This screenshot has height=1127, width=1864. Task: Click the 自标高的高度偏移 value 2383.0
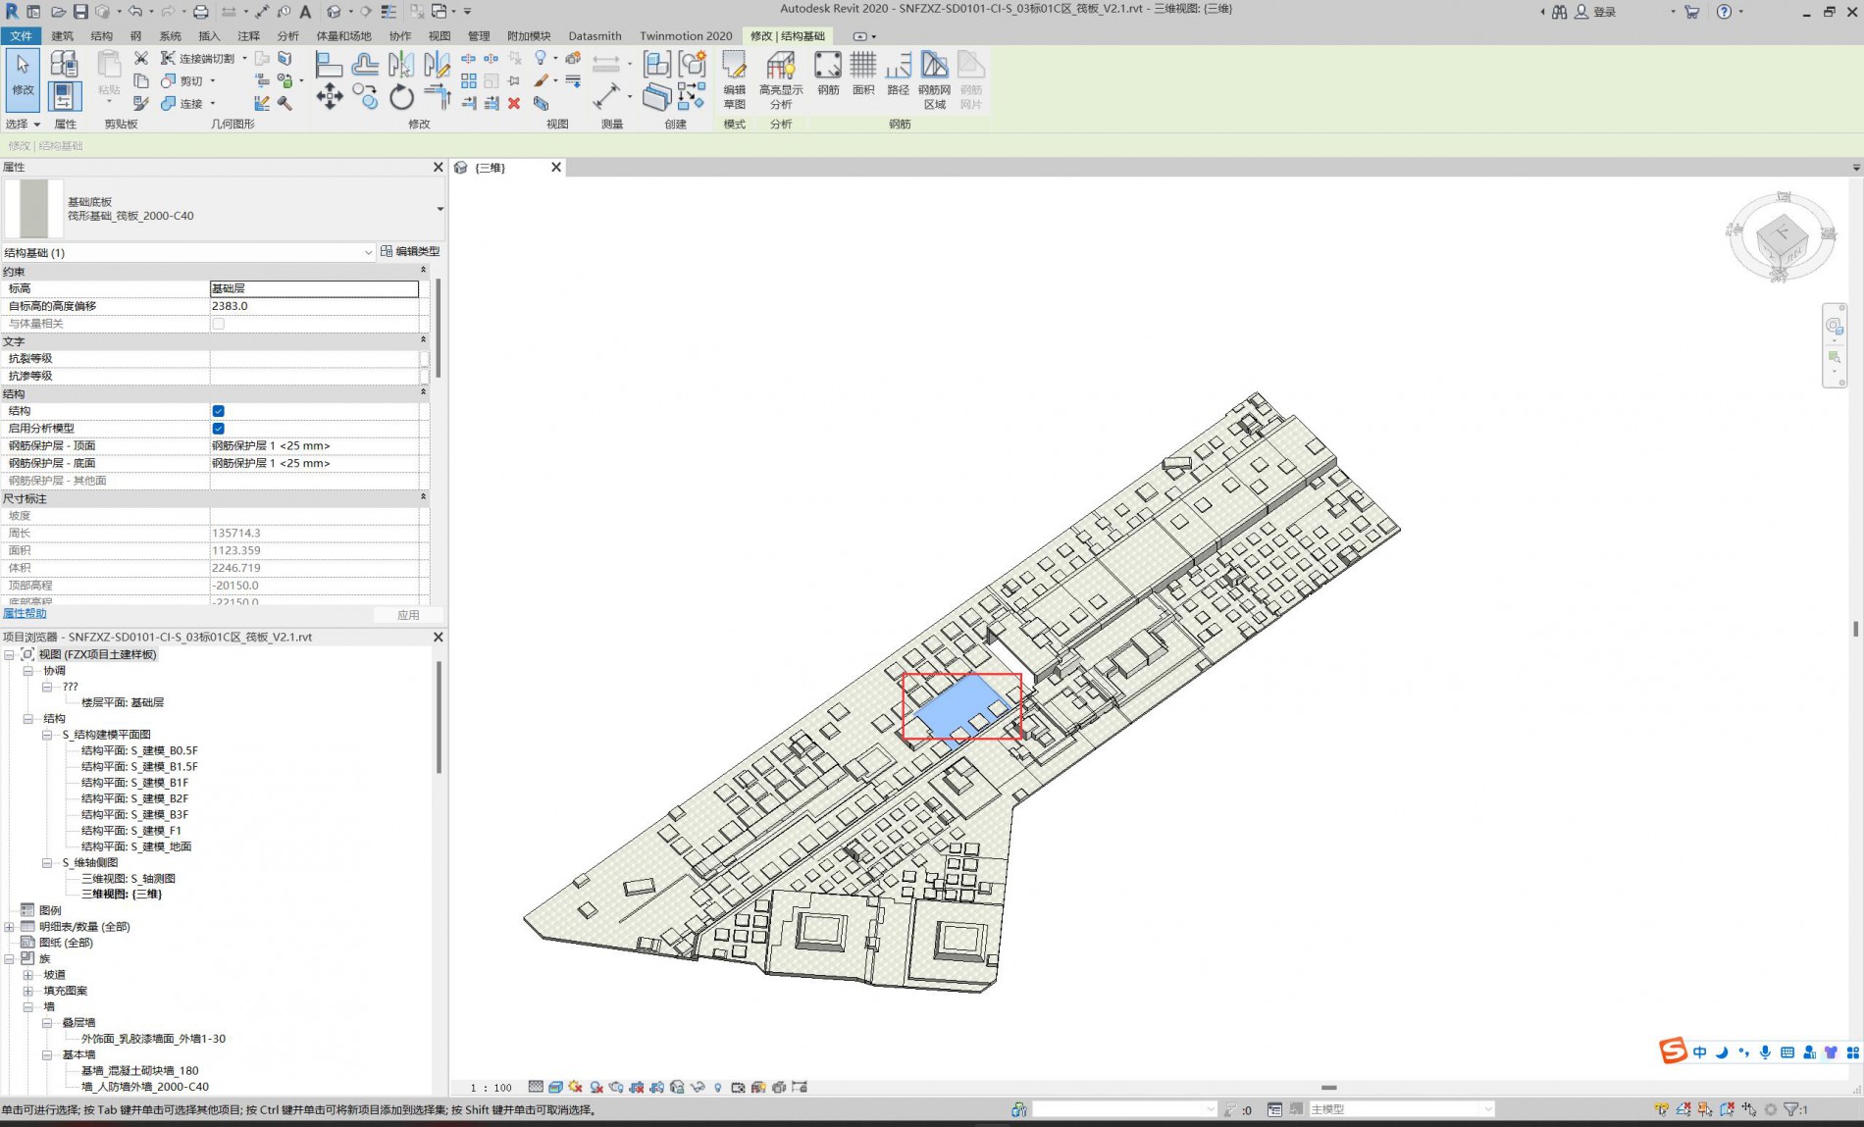point(314,306)
